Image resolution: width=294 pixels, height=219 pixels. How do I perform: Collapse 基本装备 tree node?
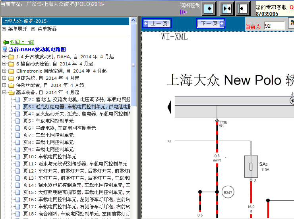pos(4,92)
